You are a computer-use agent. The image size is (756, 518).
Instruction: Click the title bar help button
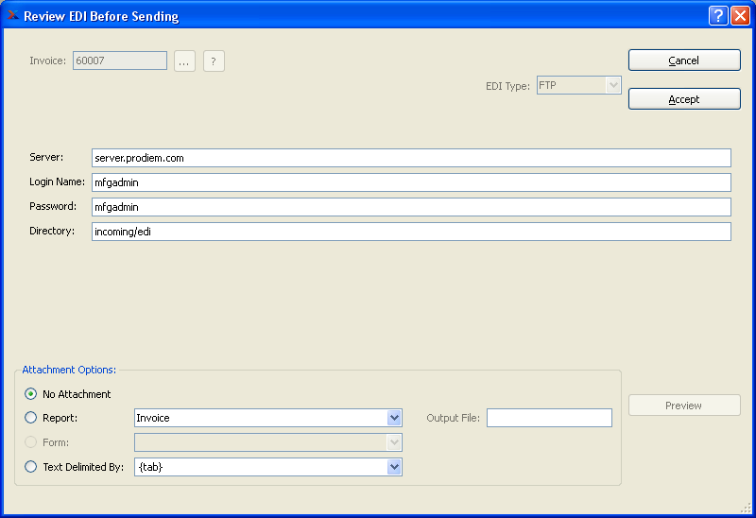click(x=718, y=15)
